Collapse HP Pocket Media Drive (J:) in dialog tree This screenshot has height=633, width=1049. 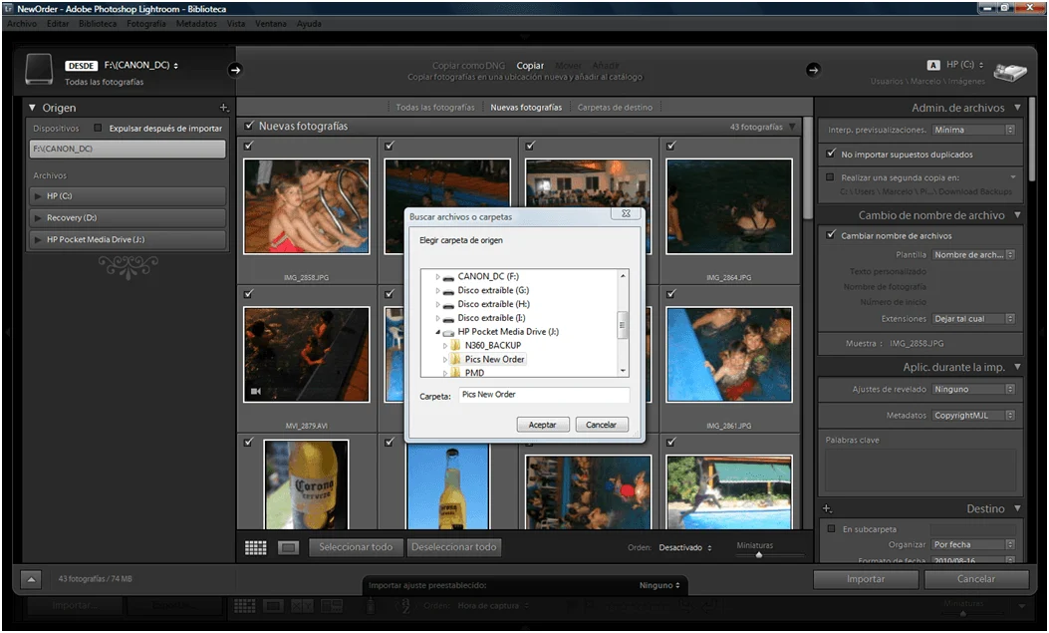point(438,332)
